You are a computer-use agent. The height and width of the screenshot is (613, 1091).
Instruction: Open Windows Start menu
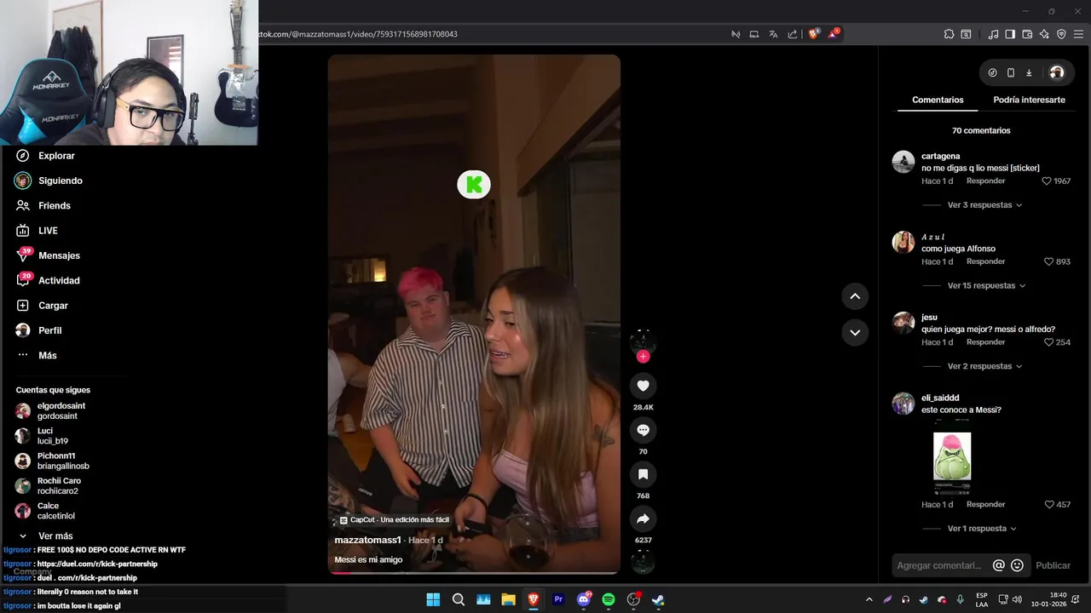pyautogui.click(x=433, y=599)
